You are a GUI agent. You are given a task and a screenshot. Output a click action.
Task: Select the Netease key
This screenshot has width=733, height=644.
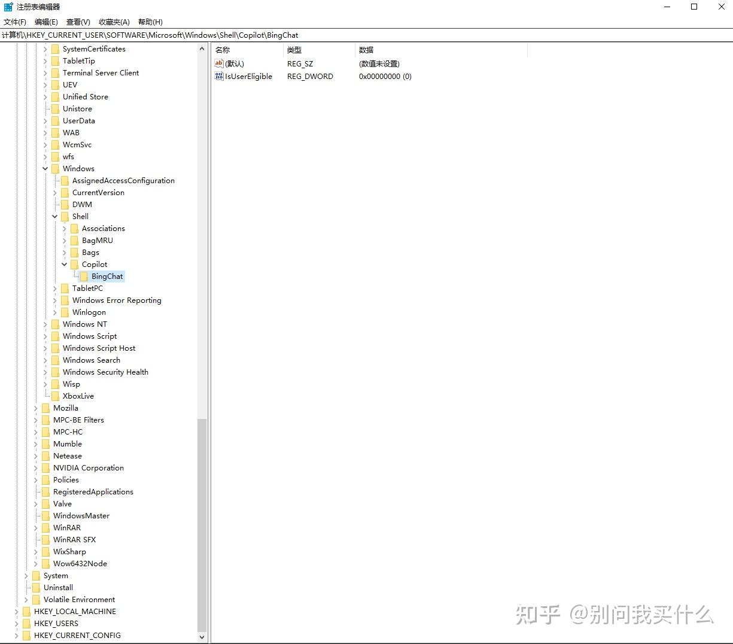(x=67, y=456)
